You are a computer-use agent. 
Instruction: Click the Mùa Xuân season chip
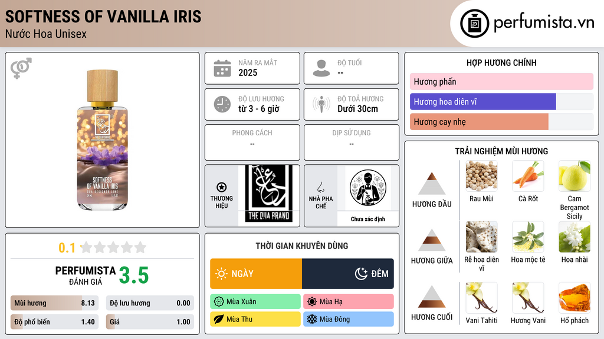point(255,302)
